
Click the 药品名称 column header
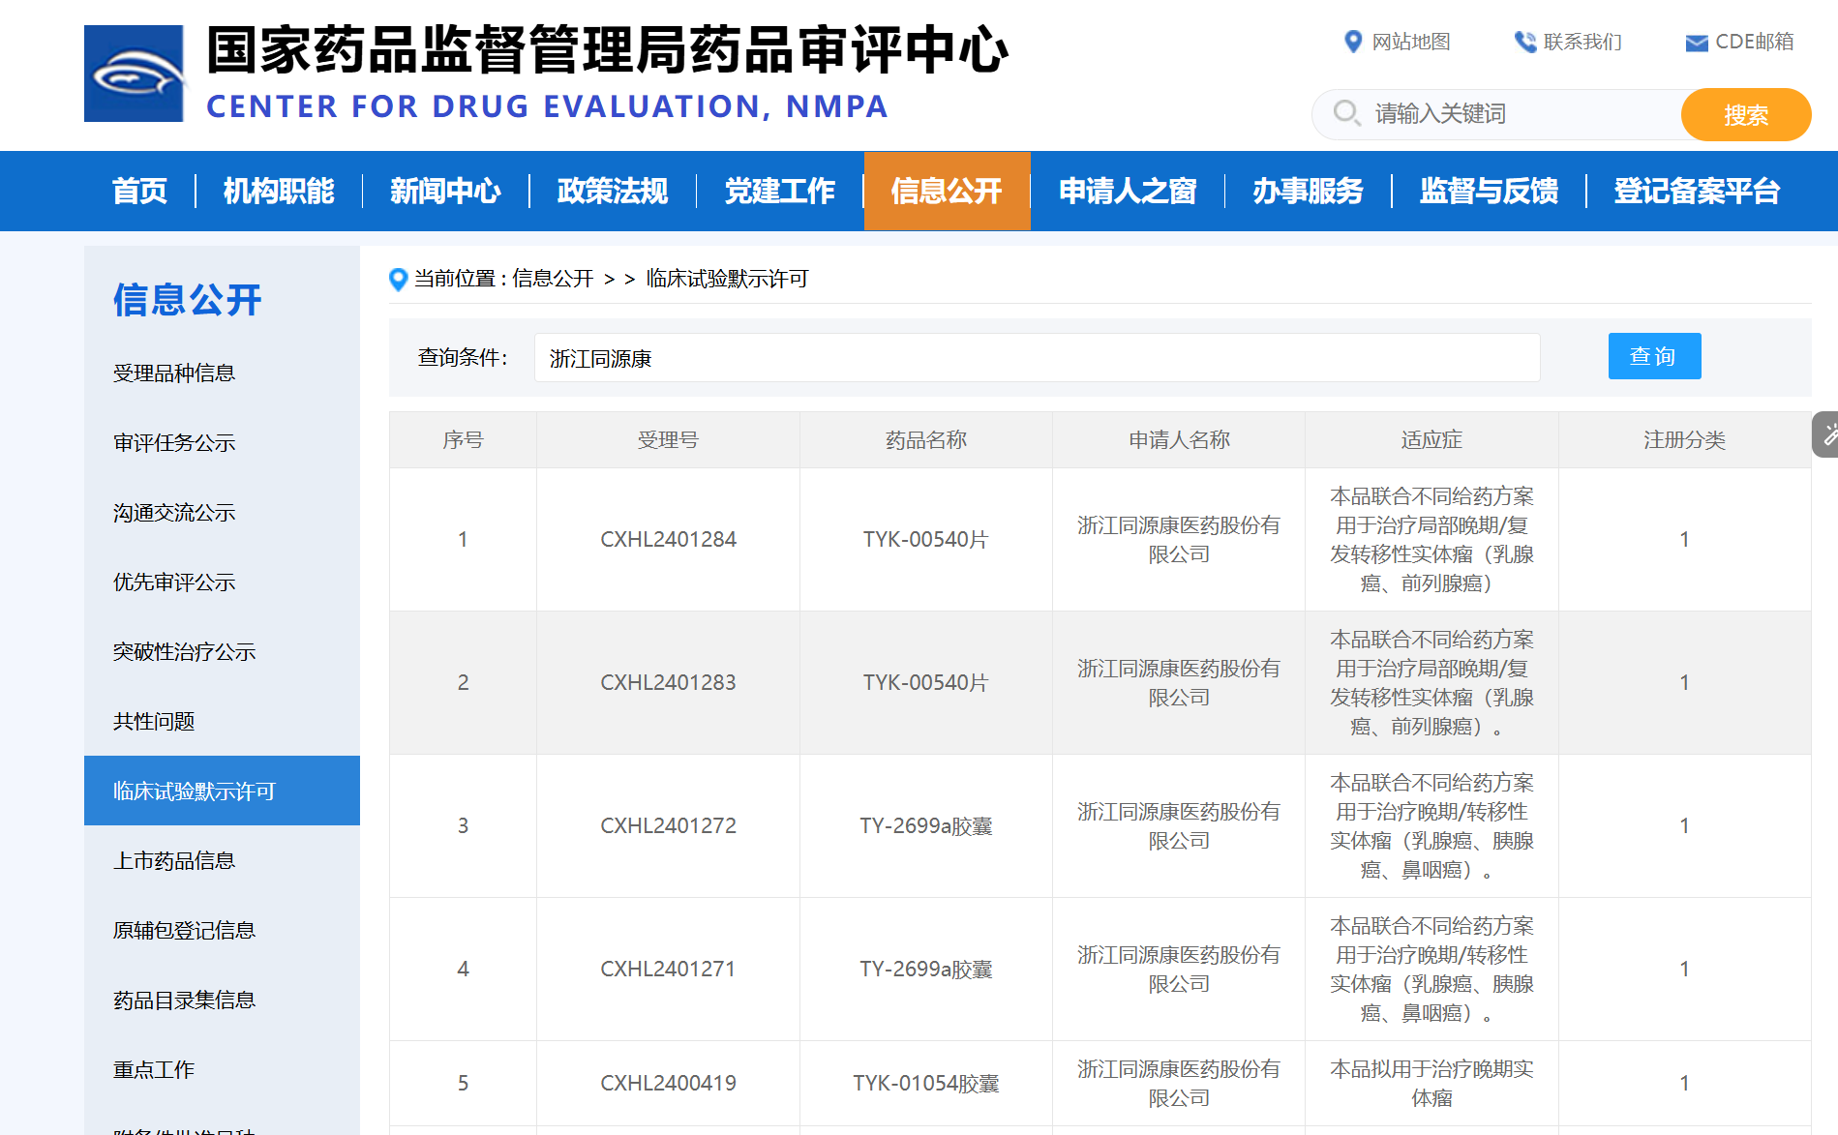(x=926, y=440)
